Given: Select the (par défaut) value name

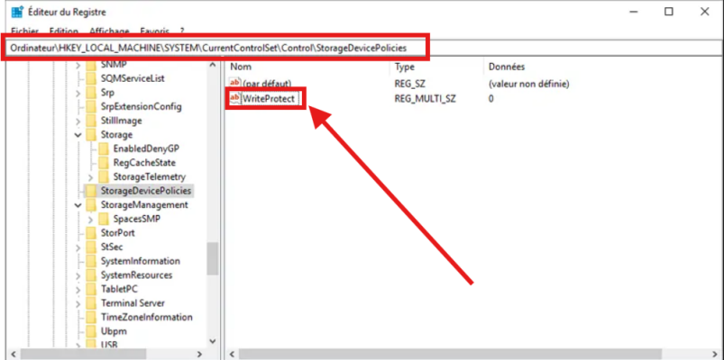Looking at the screenshot, I should (x=267, y=84).
